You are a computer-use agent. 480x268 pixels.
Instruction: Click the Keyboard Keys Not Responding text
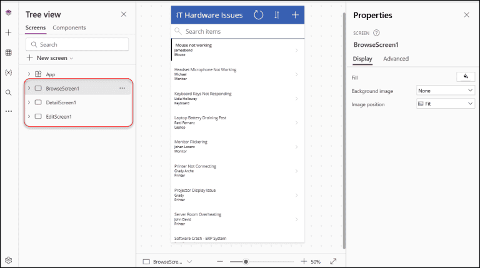pyautogui.click(x=203, y=94)
